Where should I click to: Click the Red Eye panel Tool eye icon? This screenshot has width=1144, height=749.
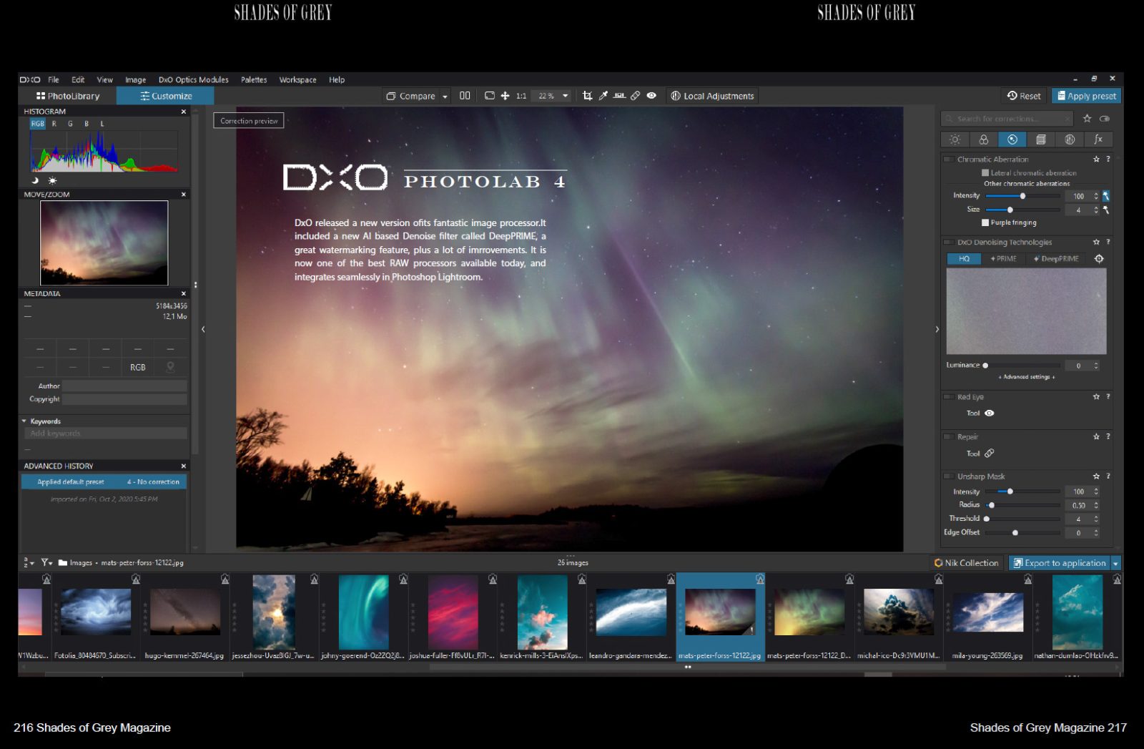coord(990,413)
